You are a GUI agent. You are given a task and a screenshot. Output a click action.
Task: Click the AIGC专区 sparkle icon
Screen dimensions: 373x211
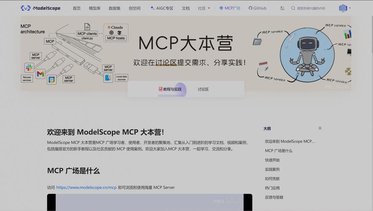(x=152, y=8)
